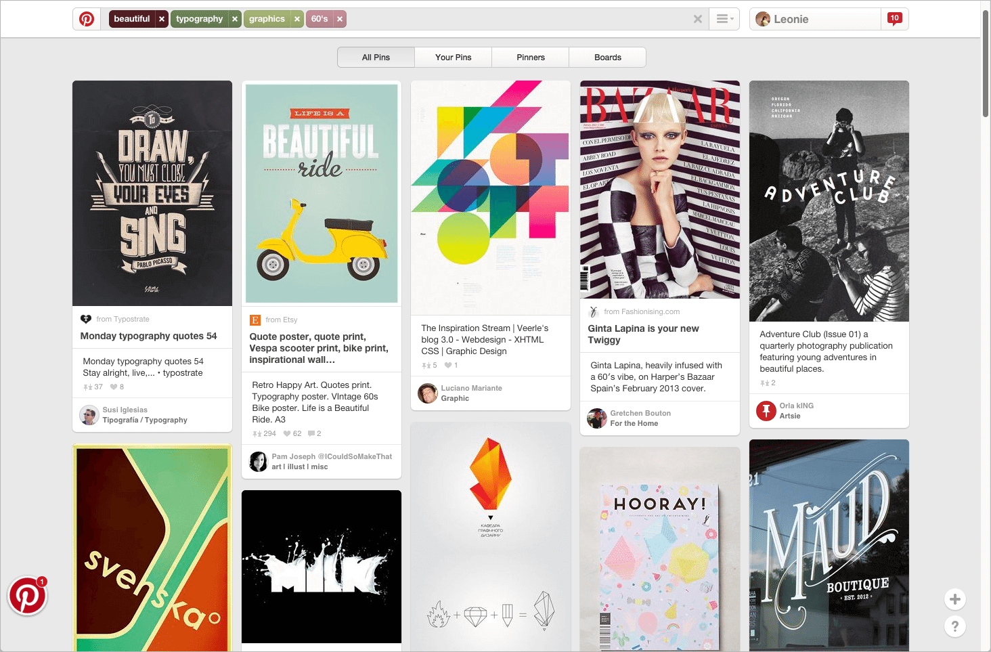The image size is (991, 652).
Task: Switch to the Your Pins tab
Action: click(452, 57)
